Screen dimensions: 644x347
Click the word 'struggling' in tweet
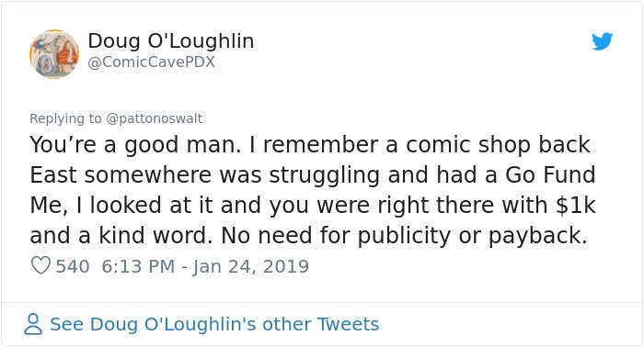(325, 176)
